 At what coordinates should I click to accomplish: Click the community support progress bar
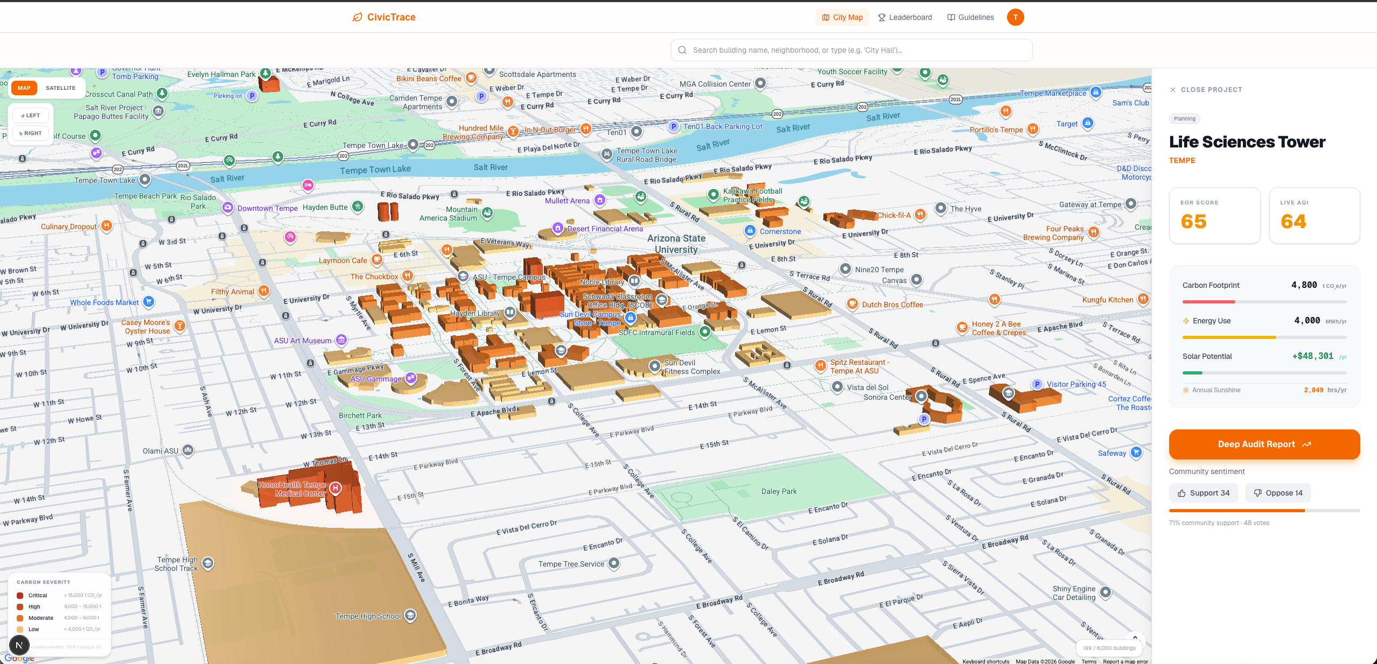click(1264, 510)
